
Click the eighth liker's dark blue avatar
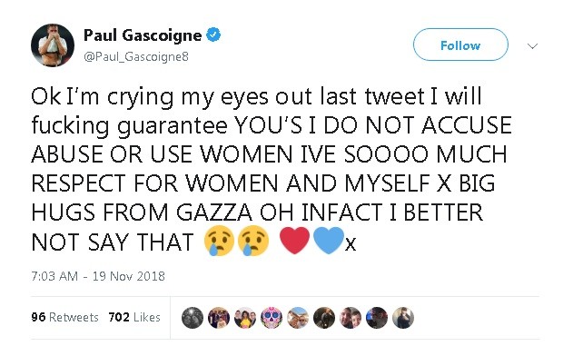pos(377,318)
